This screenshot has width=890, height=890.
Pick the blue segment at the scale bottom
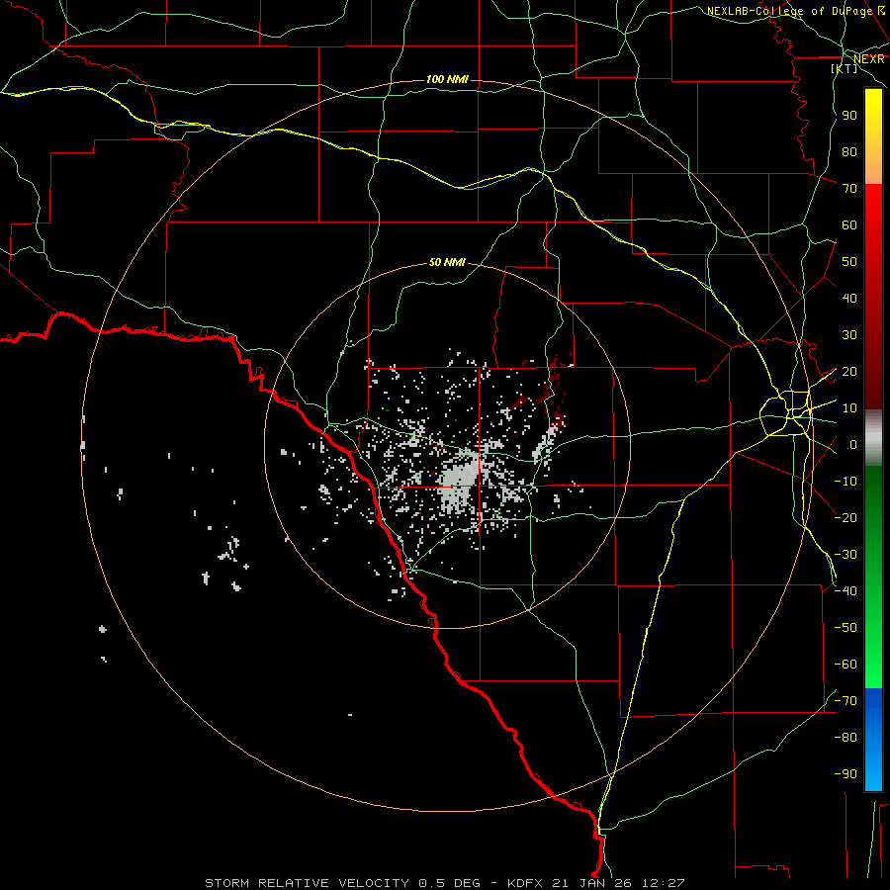(x=873, y=739)
